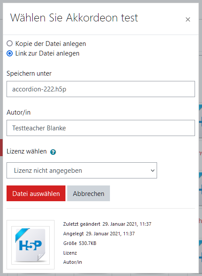The image size is (202, 276).
Task: Click the 'Kopie der Datei anlegen' label text
Action: tap(51, 44)
